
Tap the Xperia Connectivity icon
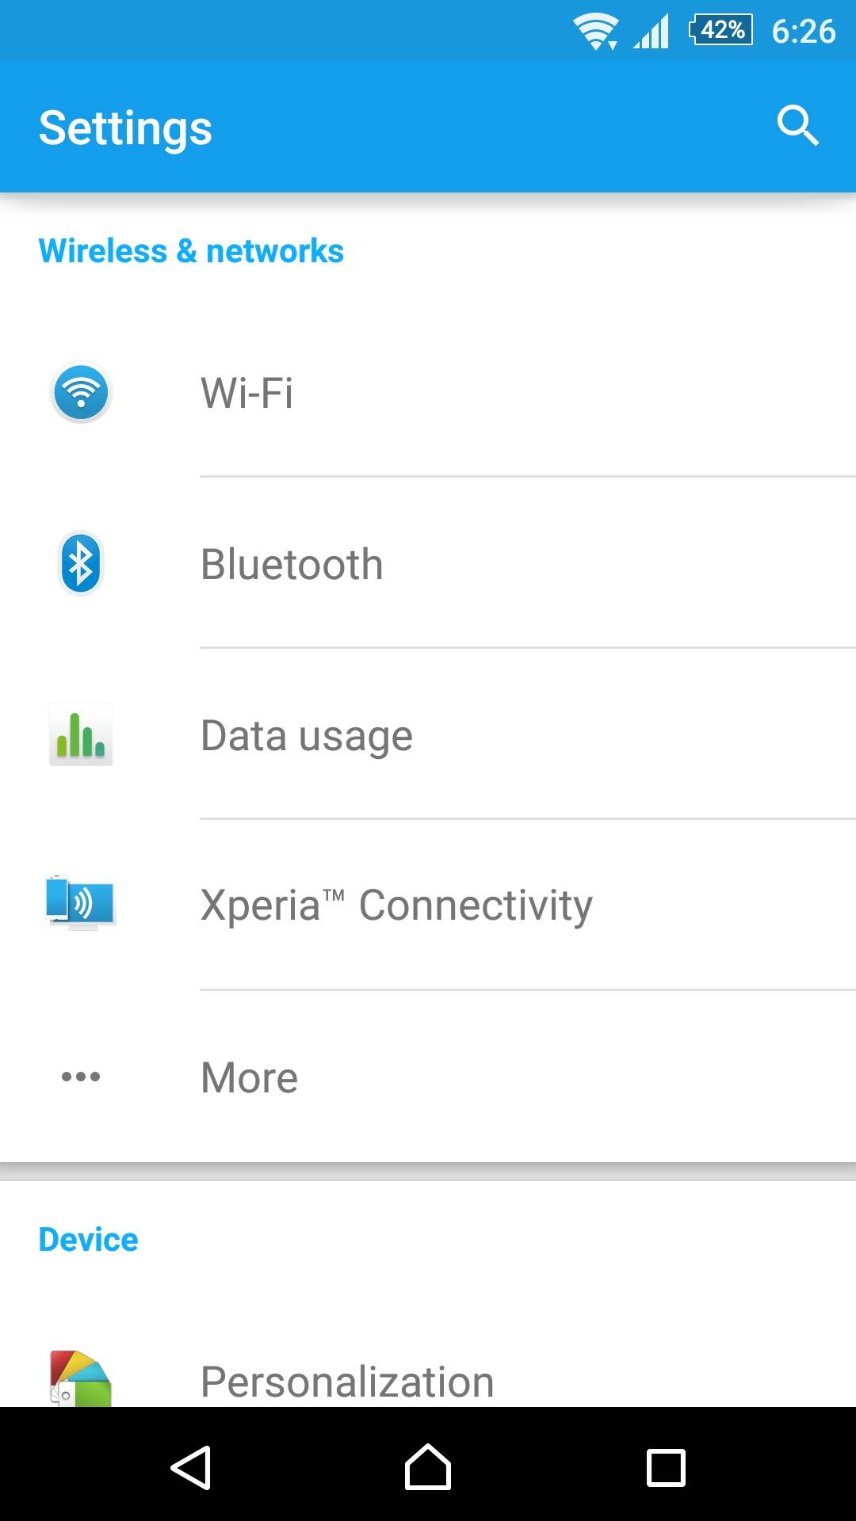tap(81, 903)
